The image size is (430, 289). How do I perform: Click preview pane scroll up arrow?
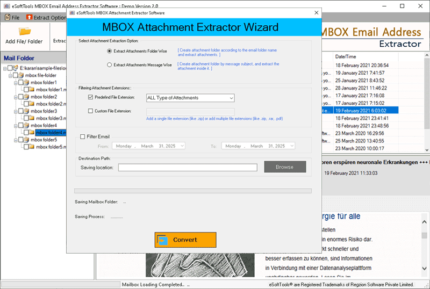tap(424, 222)
